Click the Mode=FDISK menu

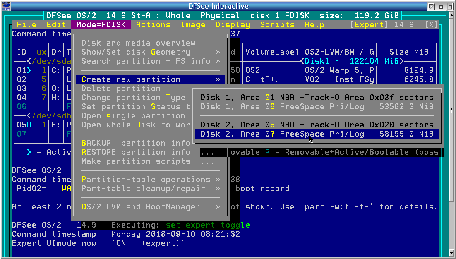click(x=101, y=25)
